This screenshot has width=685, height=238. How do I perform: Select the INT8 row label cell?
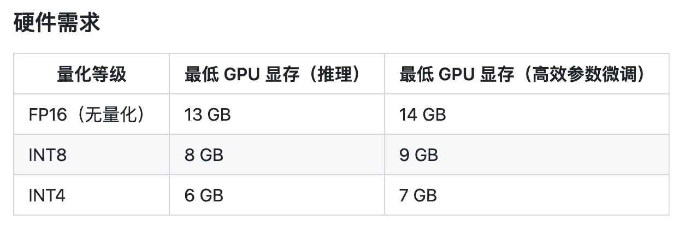[48, 155]
